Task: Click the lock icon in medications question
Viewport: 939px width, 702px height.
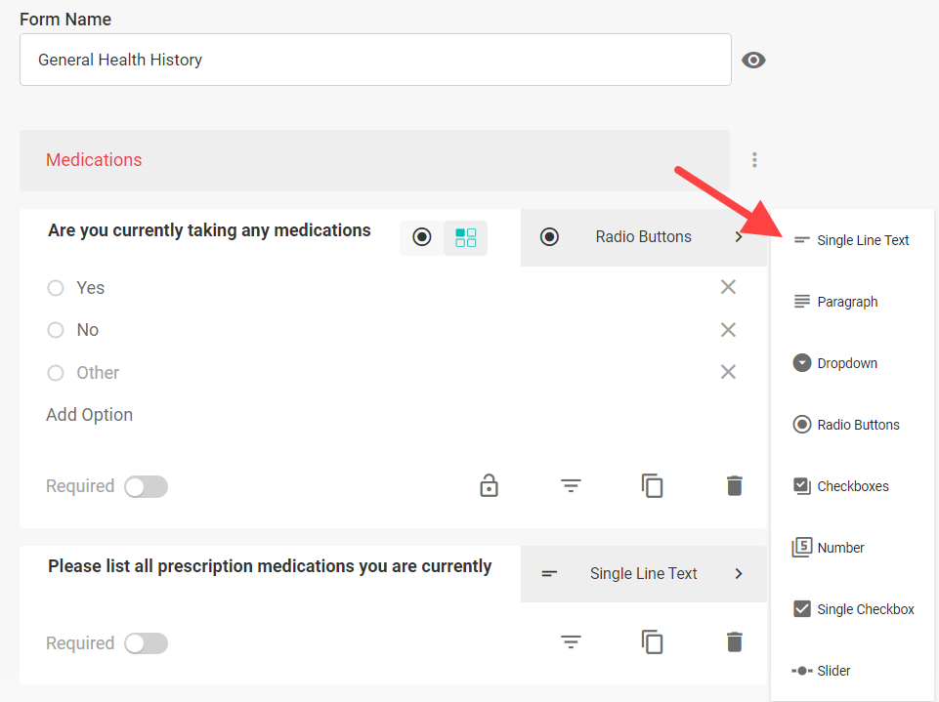Action: pos(489,485)
